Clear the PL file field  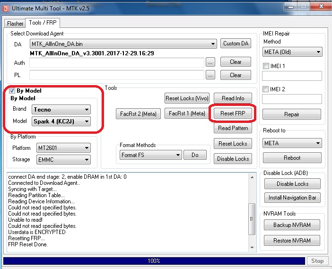236,75
